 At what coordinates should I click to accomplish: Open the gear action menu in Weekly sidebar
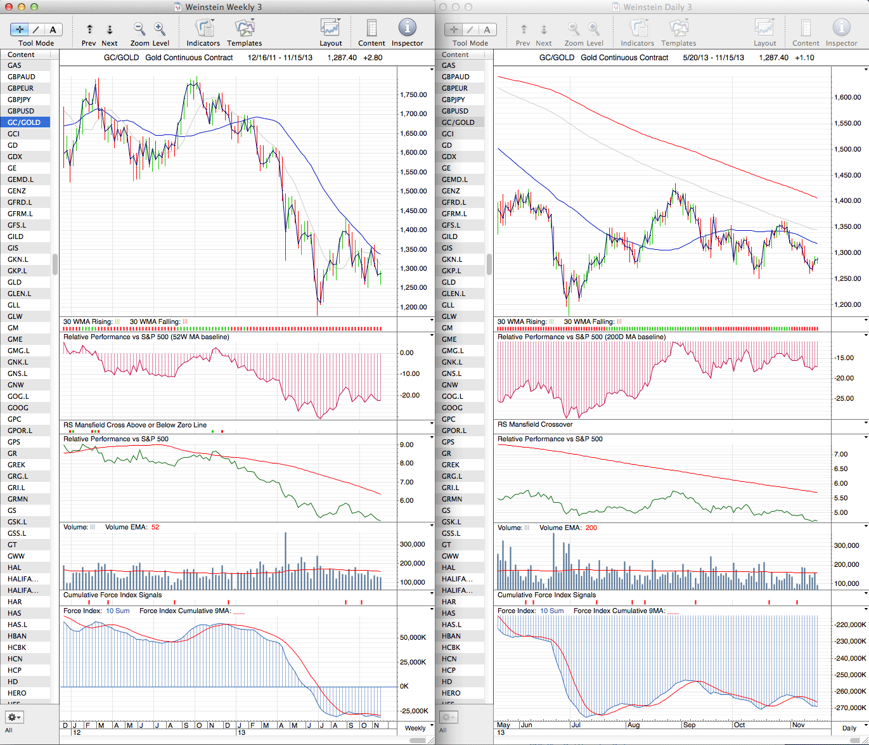point(14,717)
